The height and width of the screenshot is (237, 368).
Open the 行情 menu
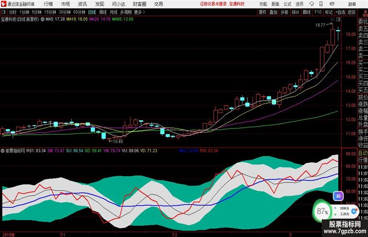click(48, 4)
